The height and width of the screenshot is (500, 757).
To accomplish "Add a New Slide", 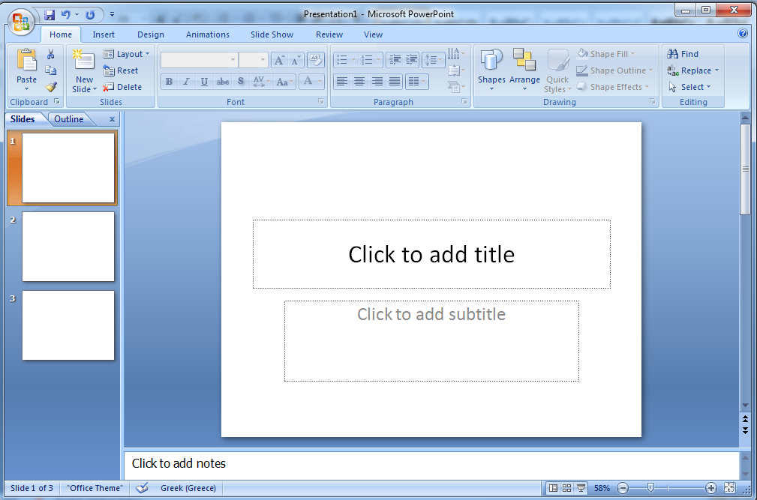I will pos(84,70).
